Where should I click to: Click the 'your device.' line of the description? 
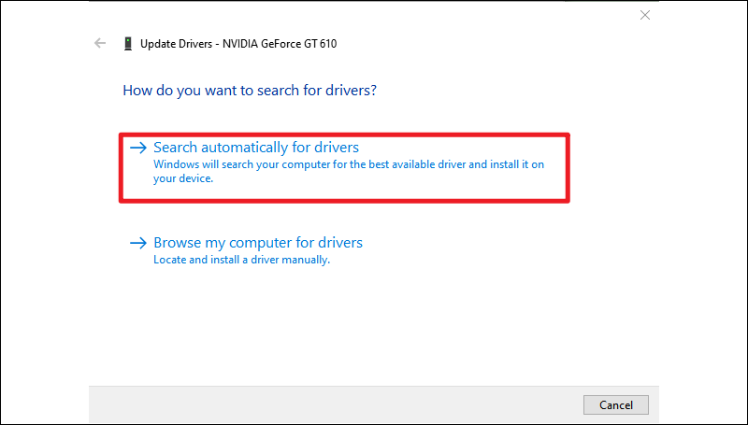(183, 178)
